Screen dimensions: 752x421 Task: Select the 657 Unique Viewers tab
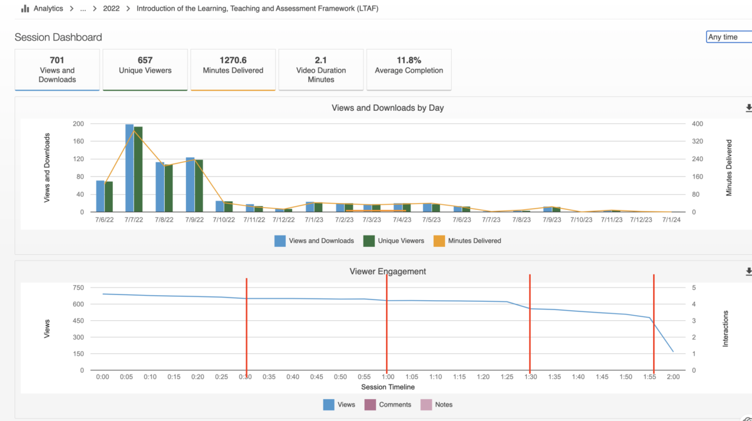145,70
